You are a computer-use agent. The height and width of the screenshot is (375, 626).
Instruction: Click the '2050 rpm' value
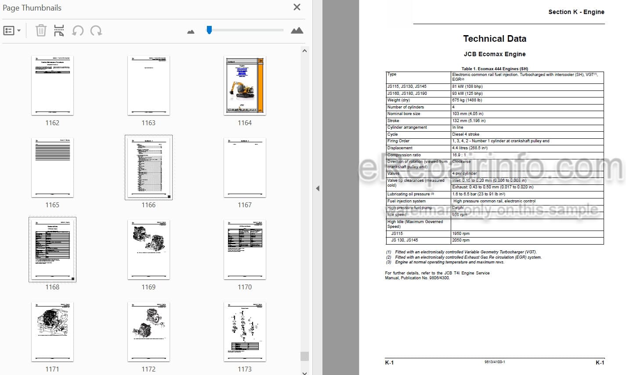(461, 240)
